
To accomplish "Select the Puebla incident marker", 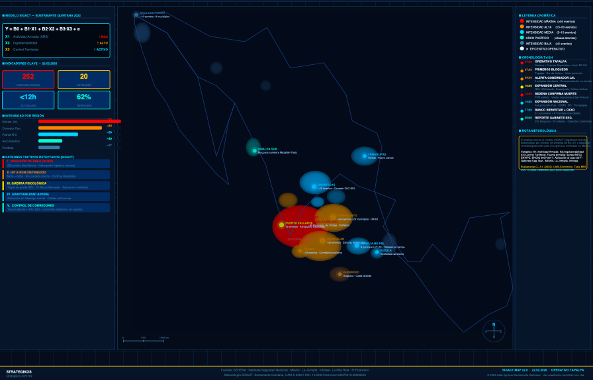I will [x=377, y=252].
